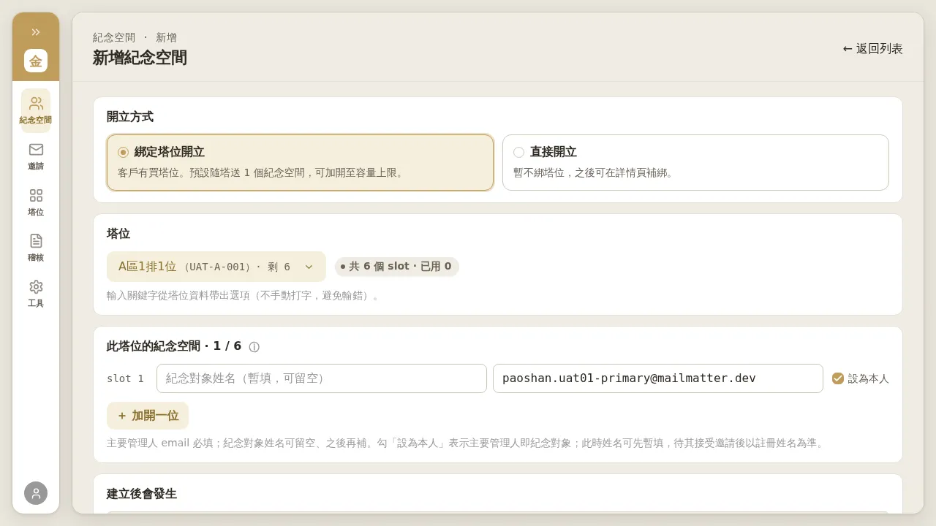Image resolution: width=936 pixels, height=526 pixels.
Task: Click 返回列表 link
Action: click(x=873, y=49)
